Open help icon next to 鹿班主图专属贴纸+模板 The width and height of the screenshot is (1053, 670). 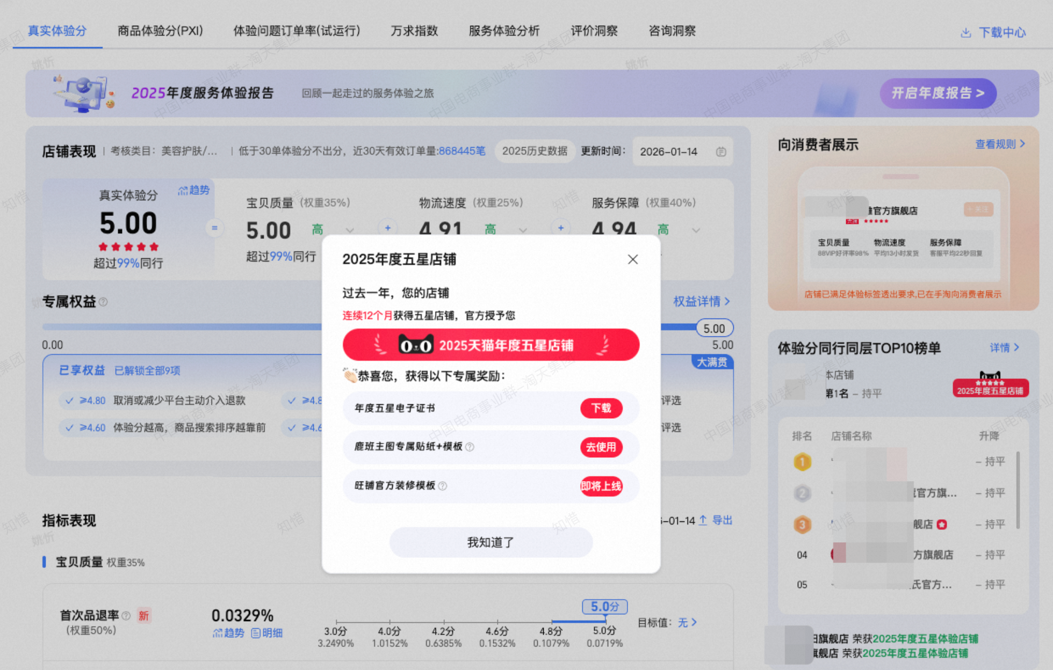pyautogui.click(x=470, y=447)
